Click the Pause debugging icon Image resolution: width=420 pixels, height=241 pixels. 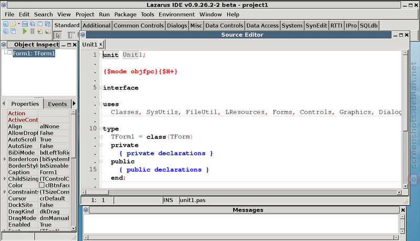(x=33, y=31)
